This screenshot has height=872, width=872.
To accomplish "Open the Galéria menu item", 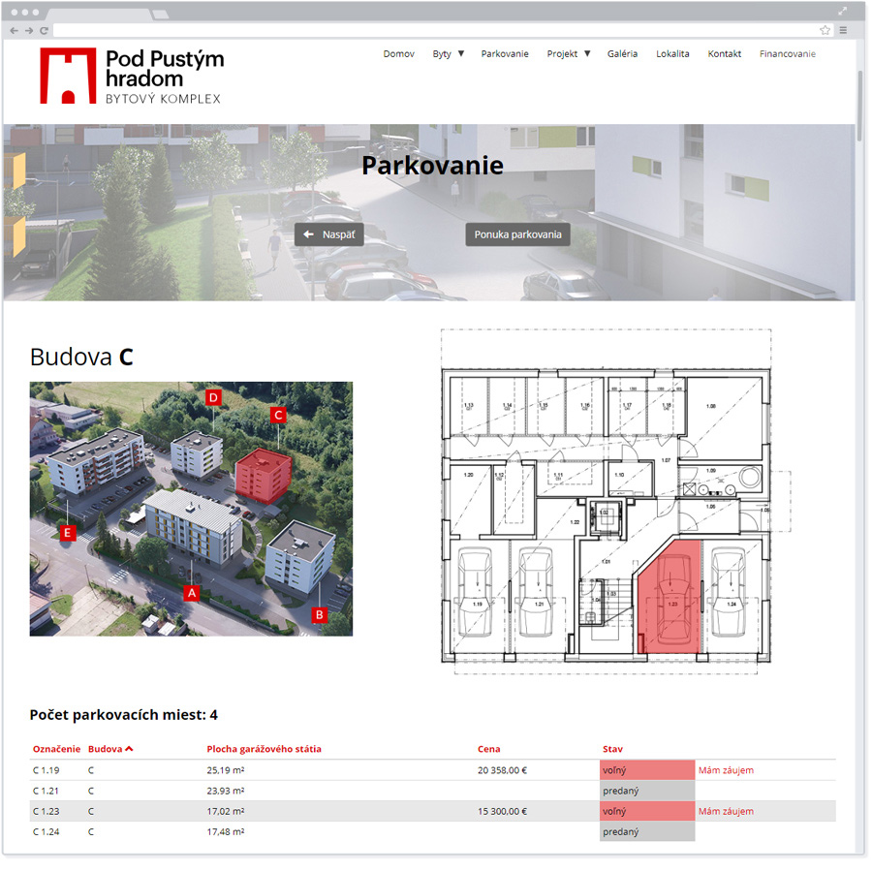I will (x=622, y=54).
